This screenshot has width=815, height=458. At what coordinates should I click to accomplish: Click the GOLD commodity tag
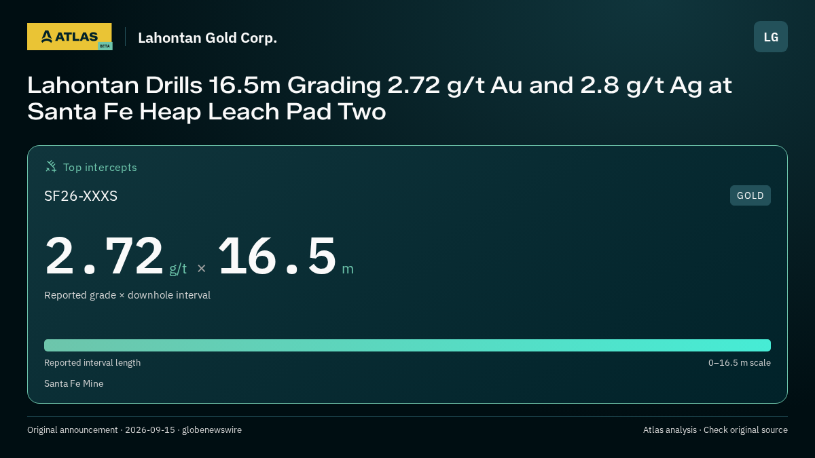pyautogui.click(x=750, y=195)
